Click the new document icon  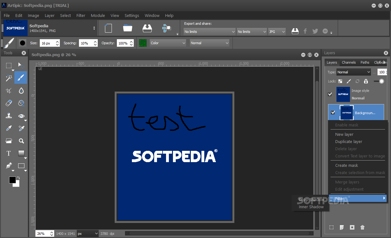[108, 28]
